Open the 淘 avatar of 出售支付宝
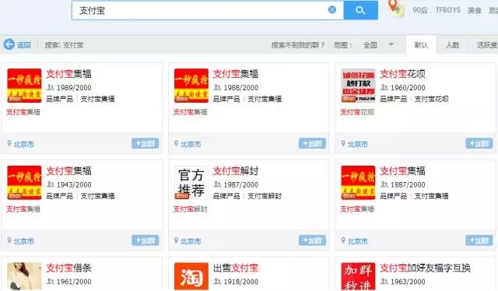This screenshot has width=498, height=291. (191, 276)
